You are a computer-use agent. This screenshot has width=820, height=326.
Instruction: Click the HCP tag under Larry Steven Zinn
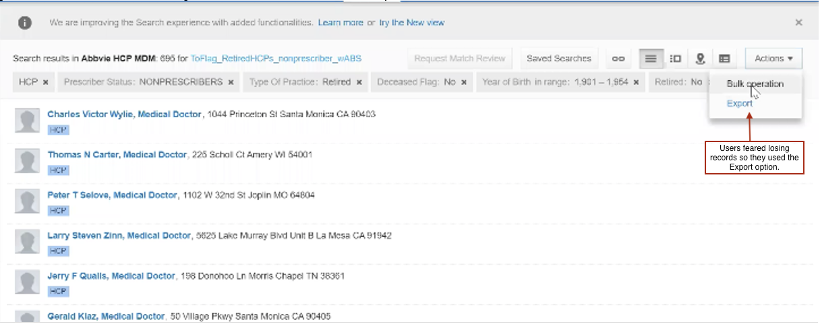click(x=59, y=251)
